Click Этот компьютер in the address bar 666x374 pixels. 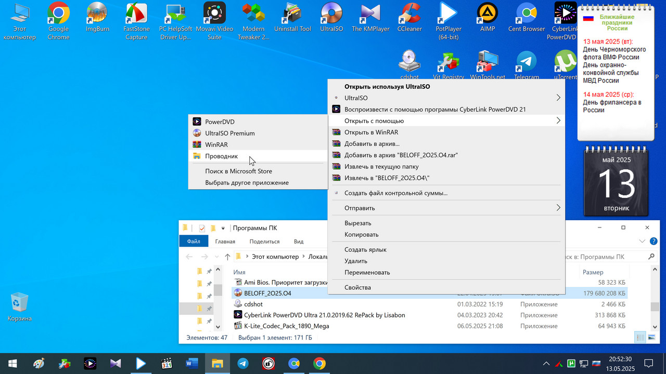(x=275, y=257)
